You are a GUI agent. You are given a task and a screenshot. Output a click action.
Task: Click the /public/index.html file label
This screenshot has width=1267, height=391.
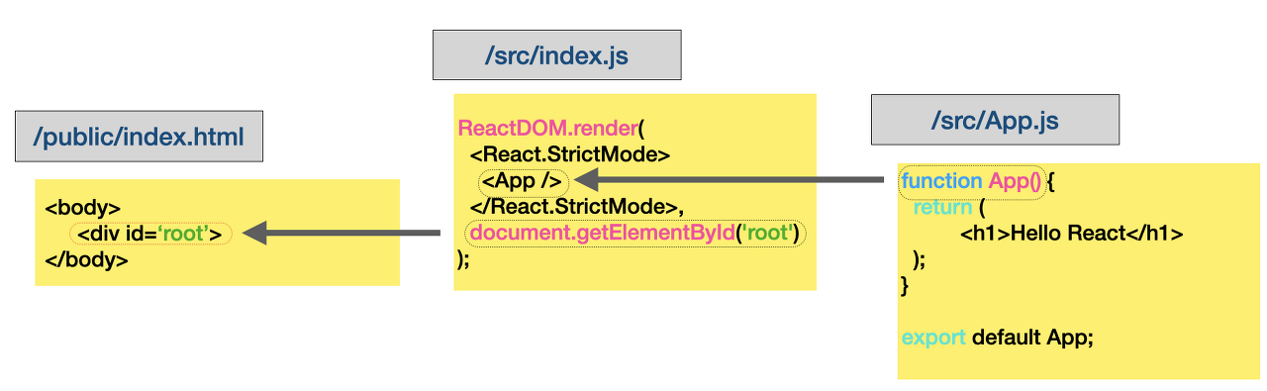139,136
